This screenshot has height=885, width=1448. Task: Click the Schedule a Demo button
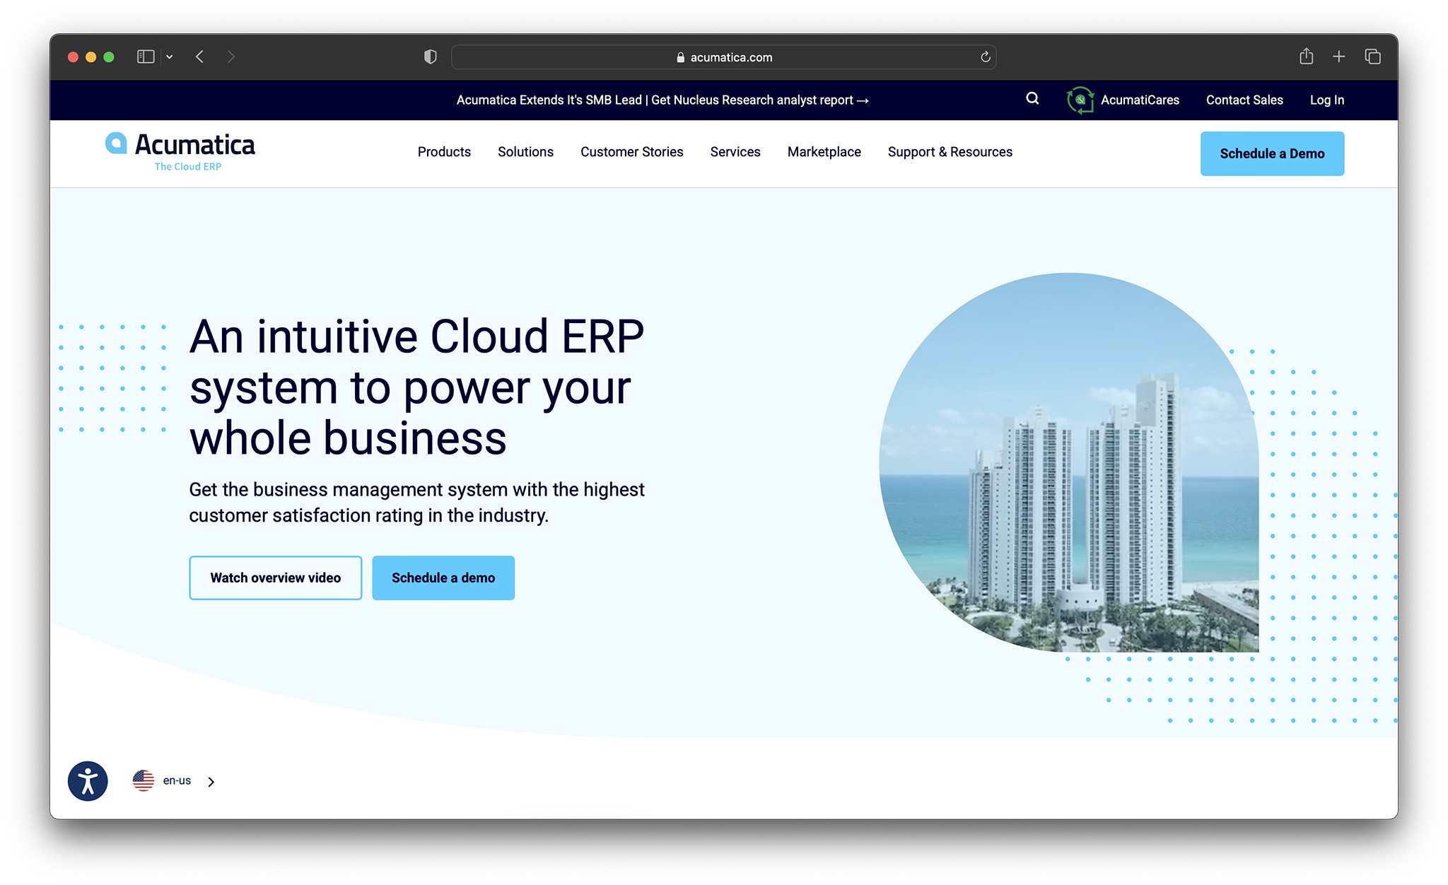(1271, 153)
